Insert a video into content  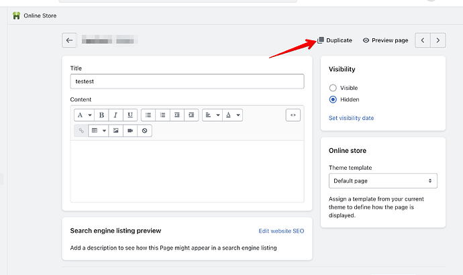[130, 130]
